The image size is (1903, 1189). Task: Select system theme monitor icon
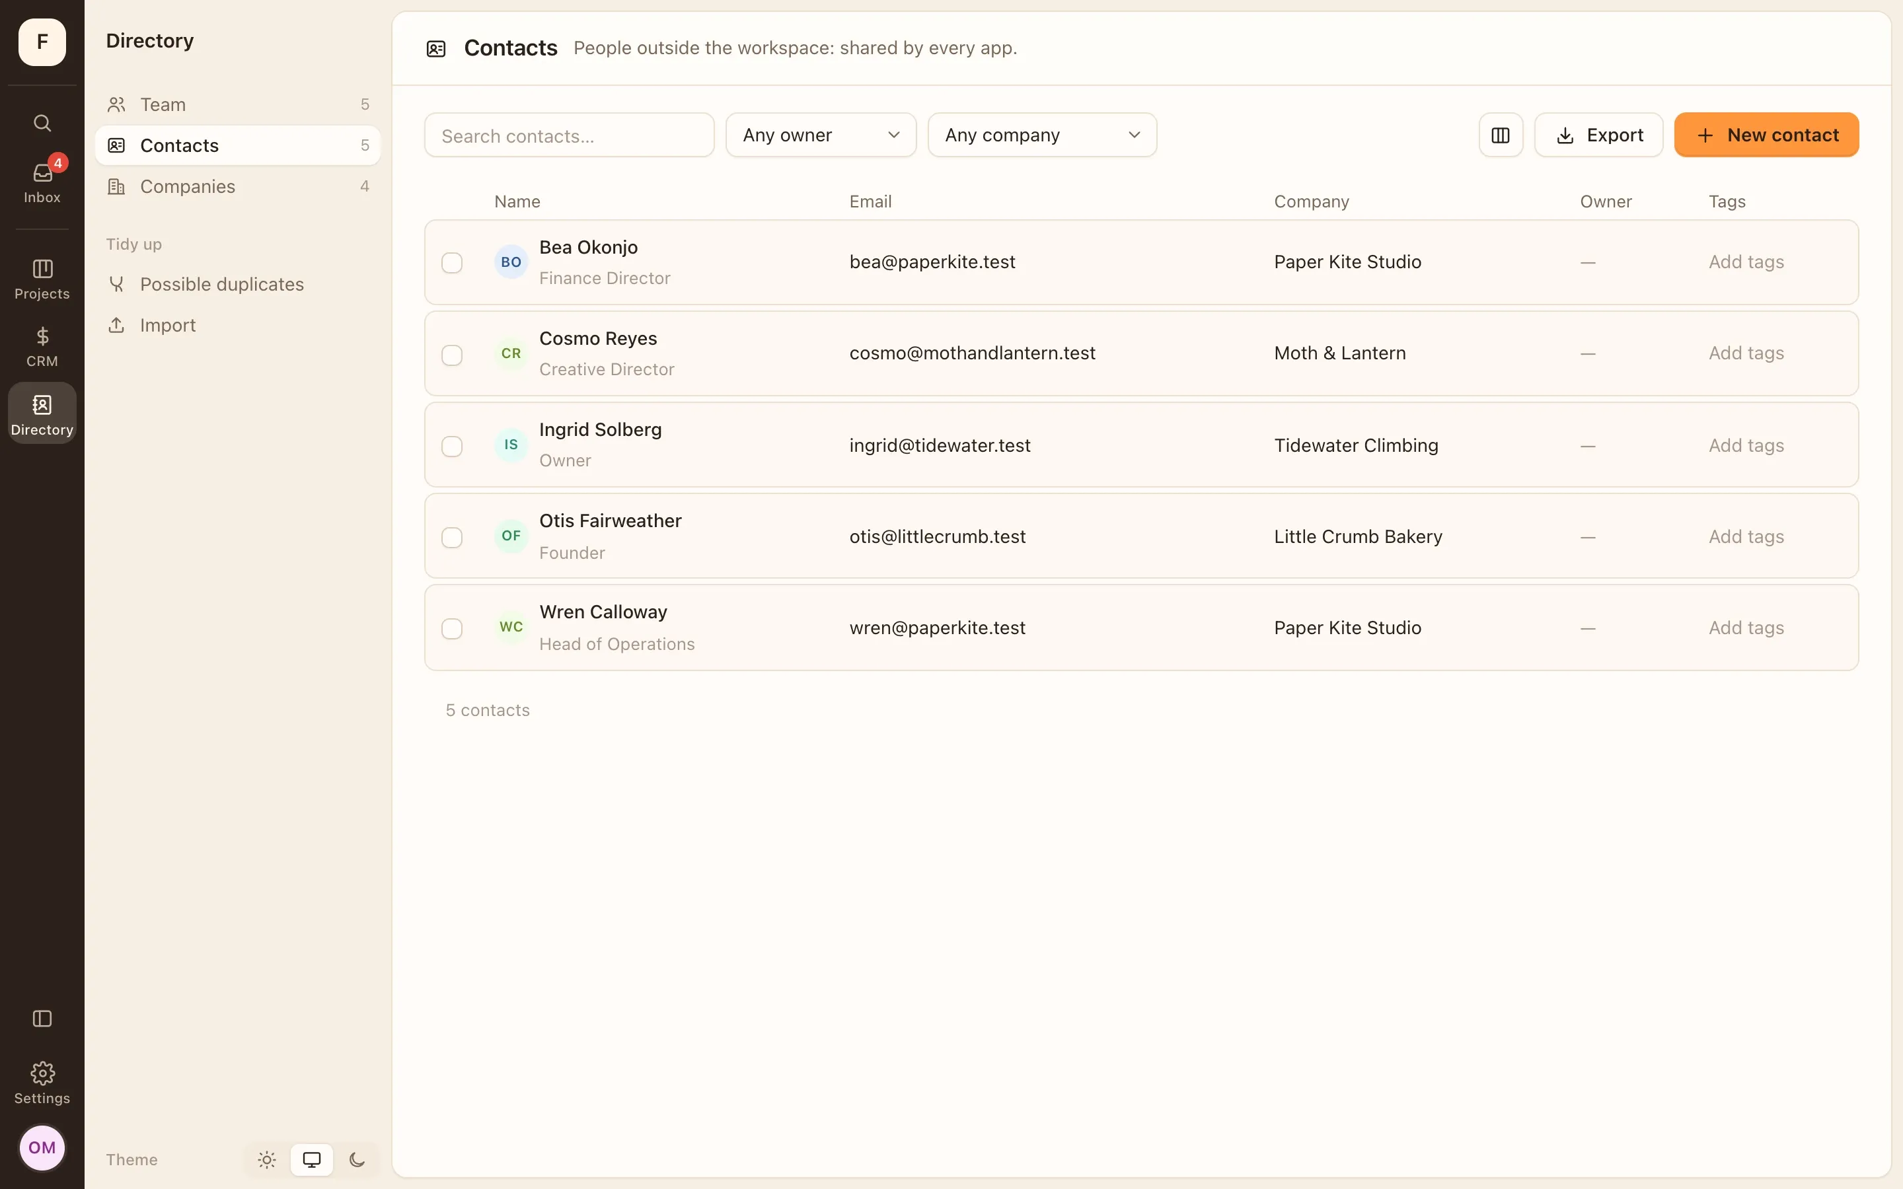[311, 1159]
